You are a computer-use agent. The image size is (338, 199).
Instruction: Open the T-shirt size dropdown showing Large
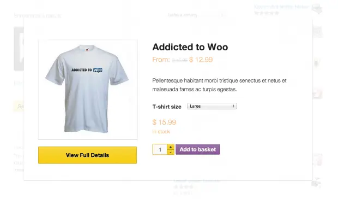pyautogui.click(x=212, y=106)
